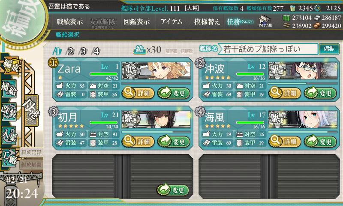Click 変更 in empty fifth slot
Viewport: 343px width, 206px height.
coord(173,190)
